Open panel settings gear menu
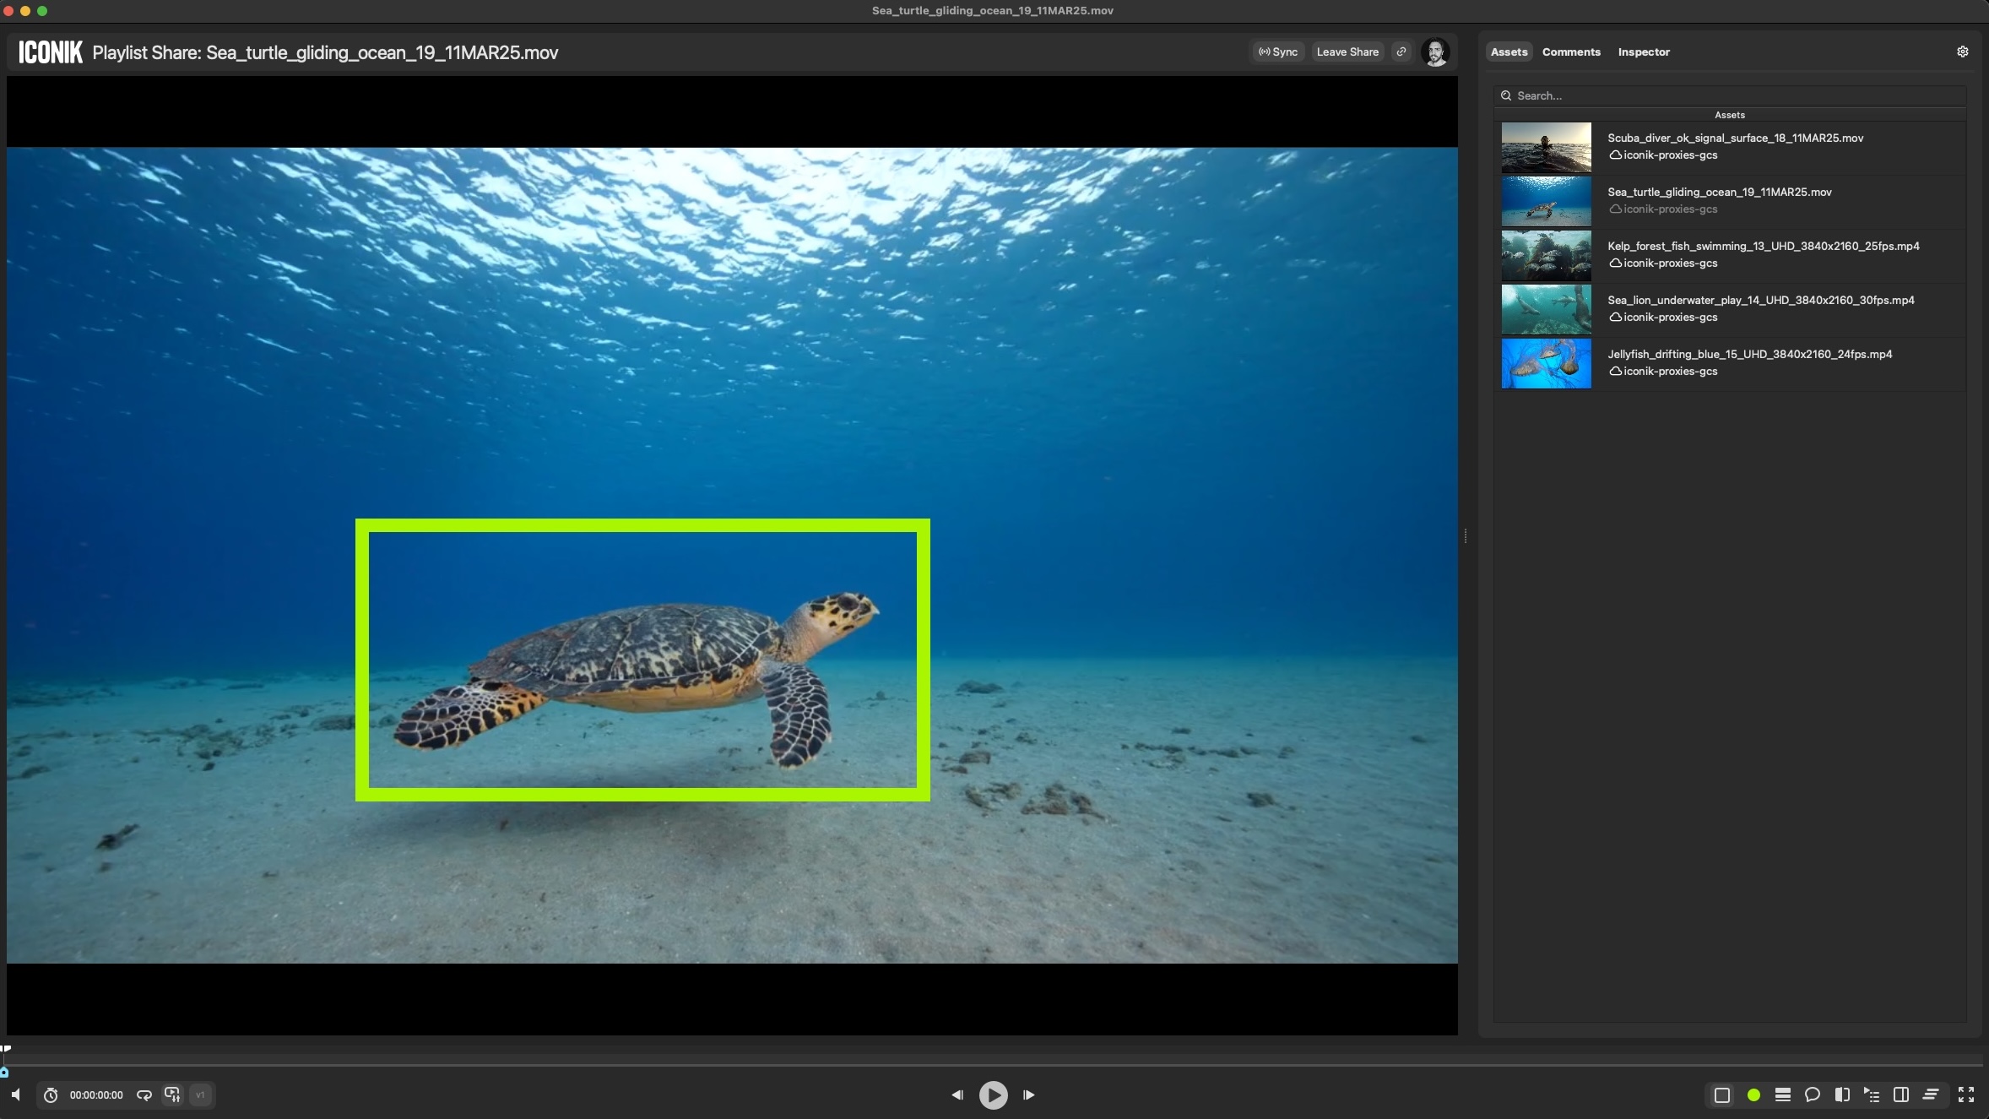Viewport: 1989px width, 1119px height. coord(1963,52)
